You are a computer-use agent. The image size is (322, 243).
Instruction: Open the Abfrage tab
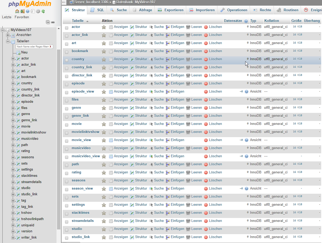tap(142, 10)
